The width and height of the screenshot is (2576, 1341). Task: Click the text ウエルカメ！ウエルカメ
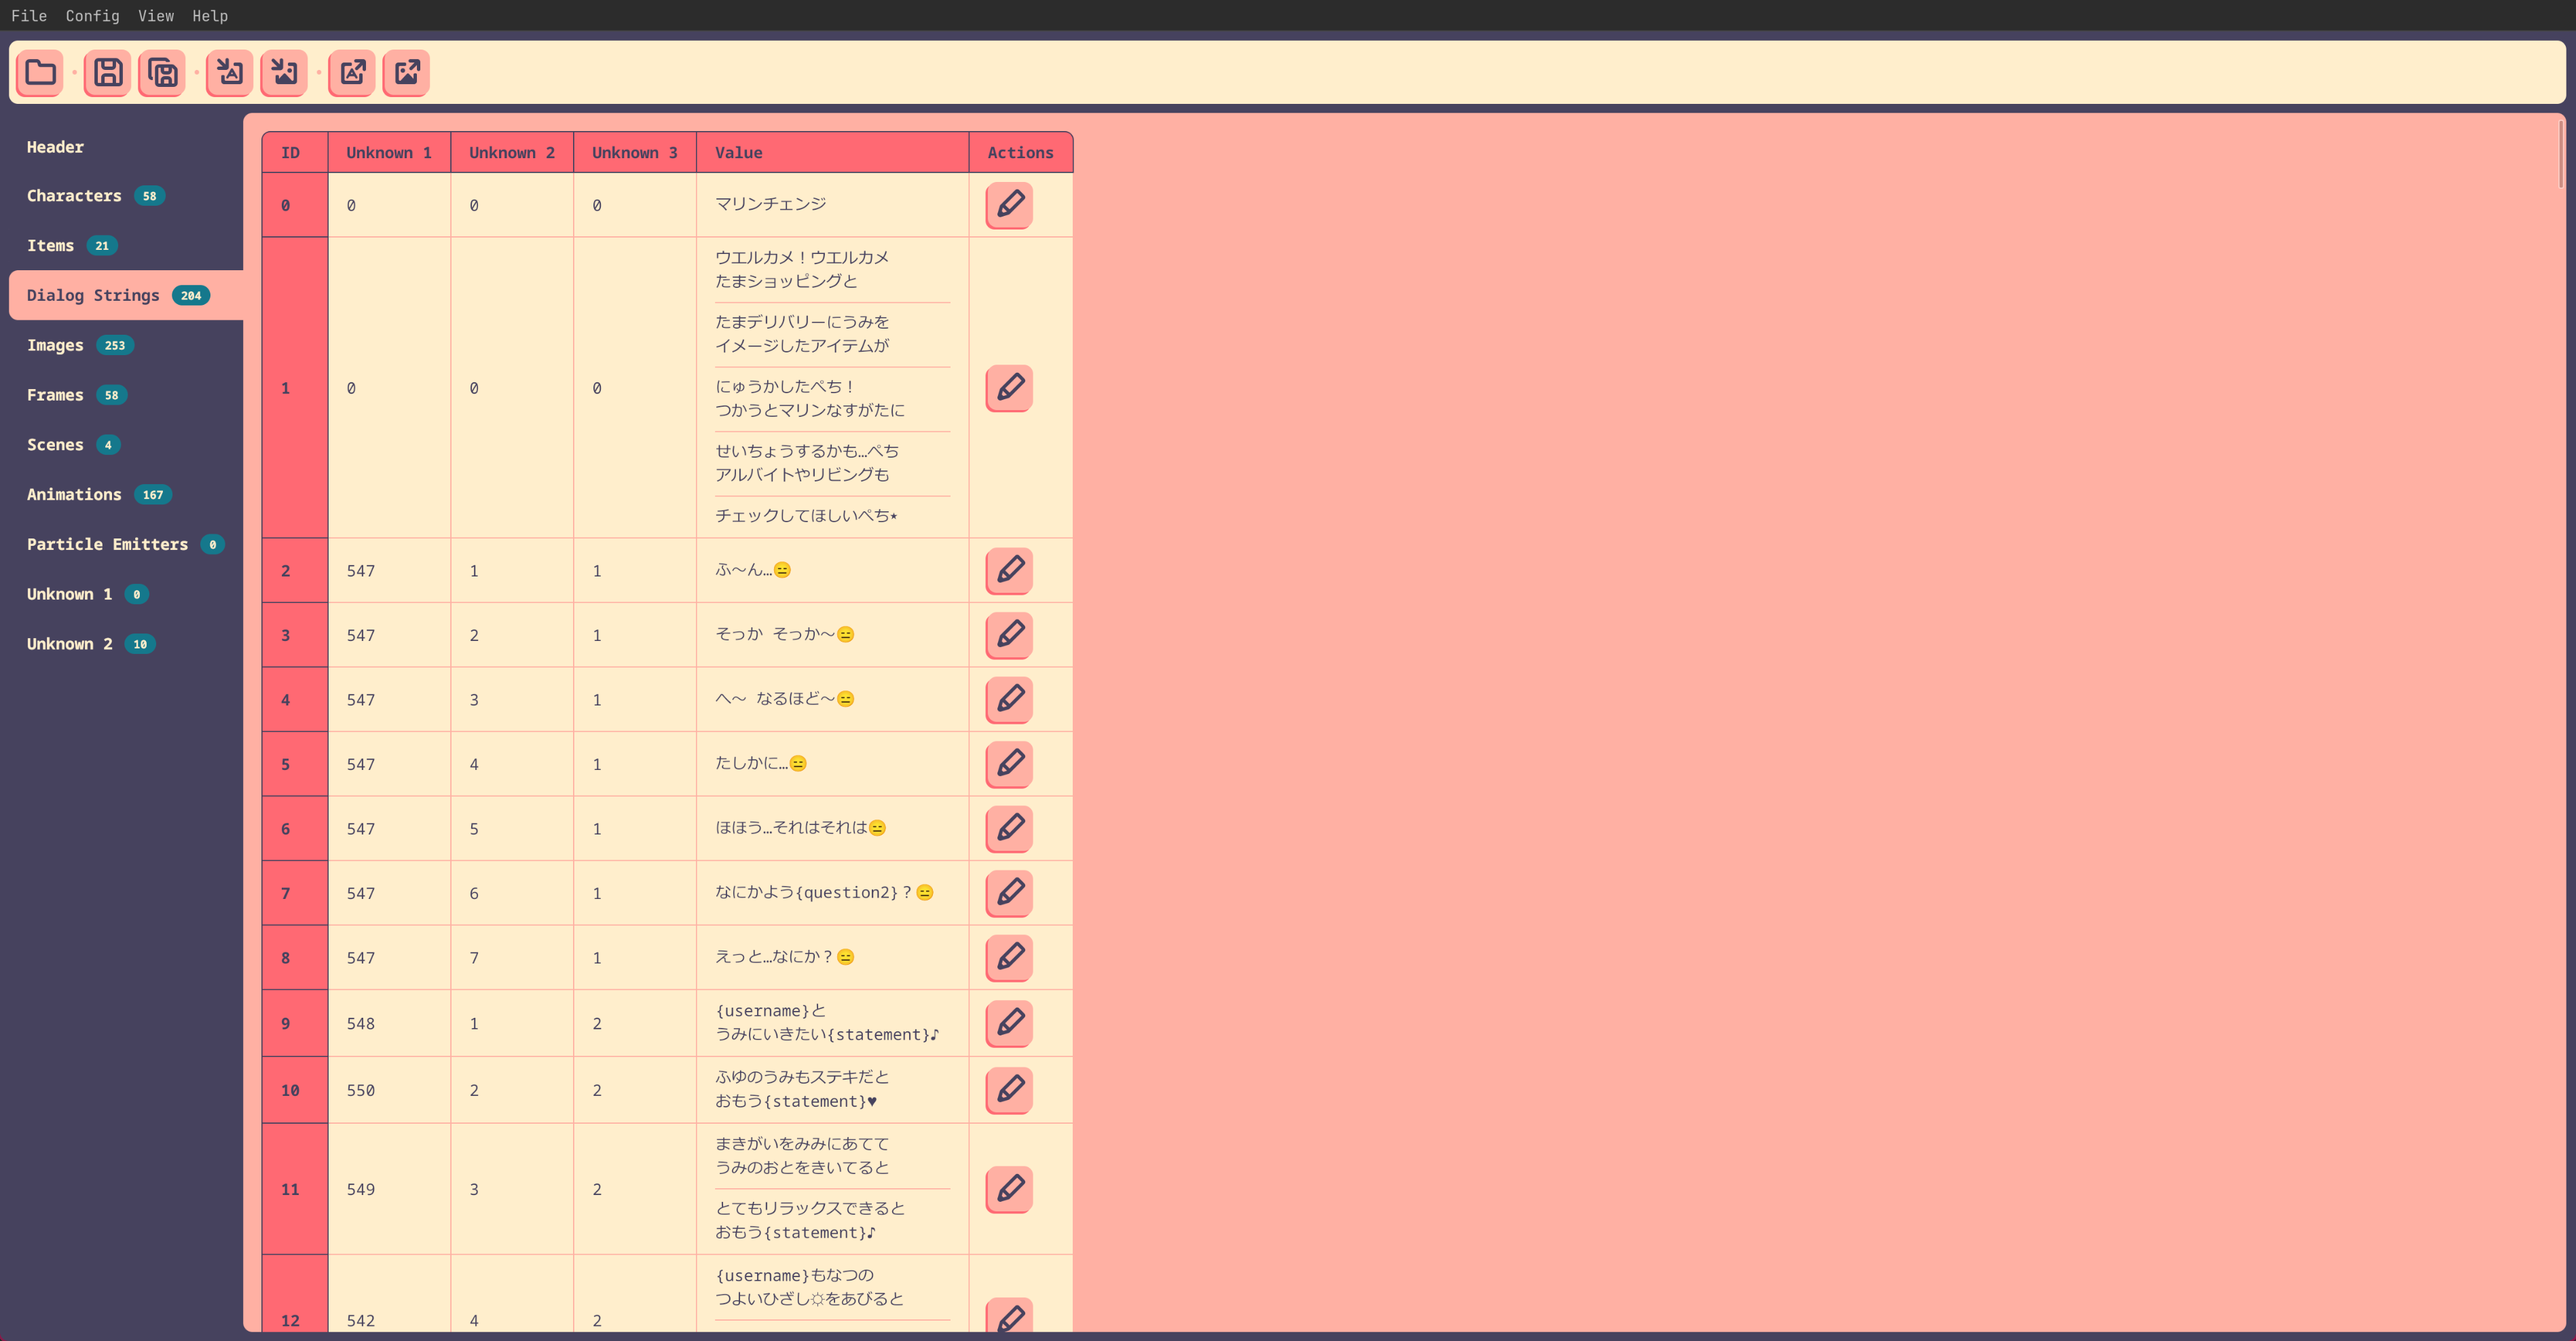(802, 257)
